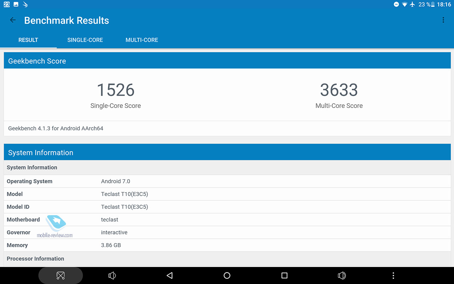Tap the gray System Information subheader row
454x284 pixels.
pyautogui.click(x=227, y=168)
